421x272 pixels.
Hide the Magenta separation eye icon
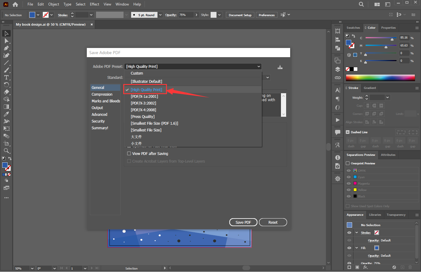[x=349, y=183]
